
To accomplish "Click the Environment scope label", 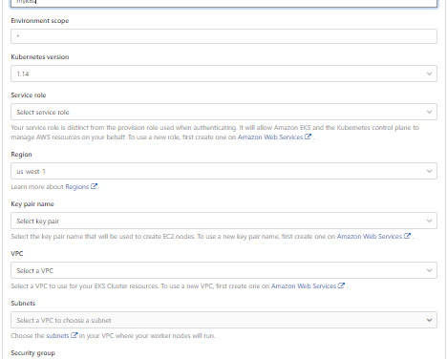I will point(40,21).
